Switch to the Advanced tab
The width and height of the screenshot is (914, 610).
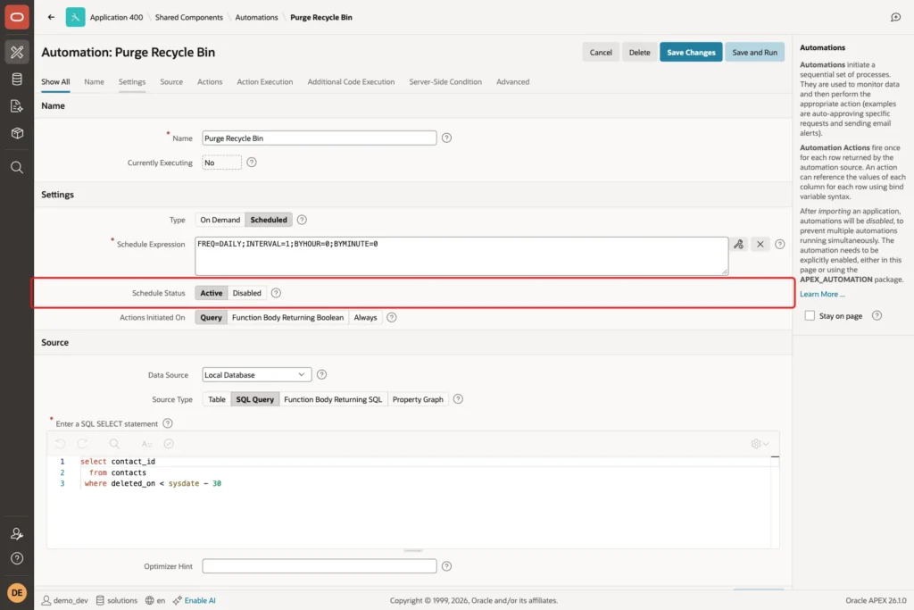pos(513,81)
